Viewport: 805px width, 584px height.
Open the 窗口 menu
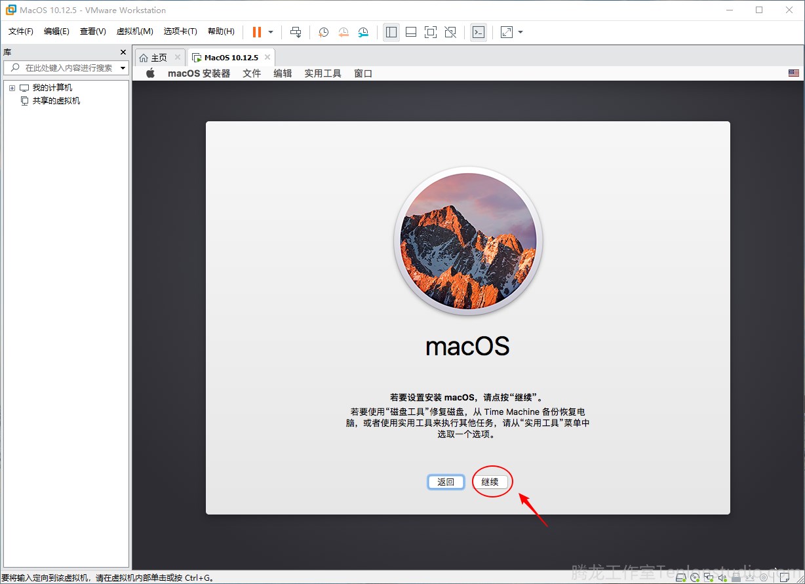(x=363, y=73)
